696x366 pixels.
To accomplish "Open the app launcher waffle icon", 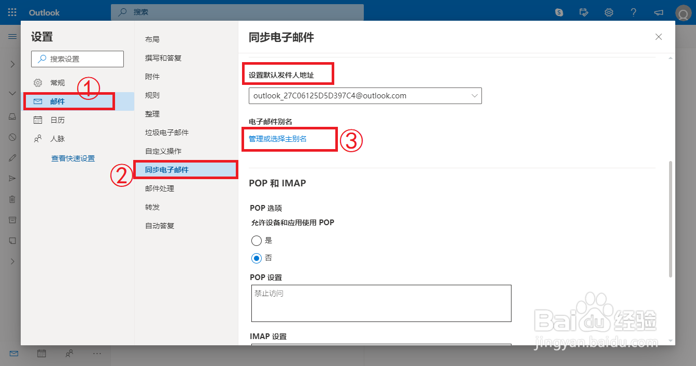I will [x=12, y=12].
